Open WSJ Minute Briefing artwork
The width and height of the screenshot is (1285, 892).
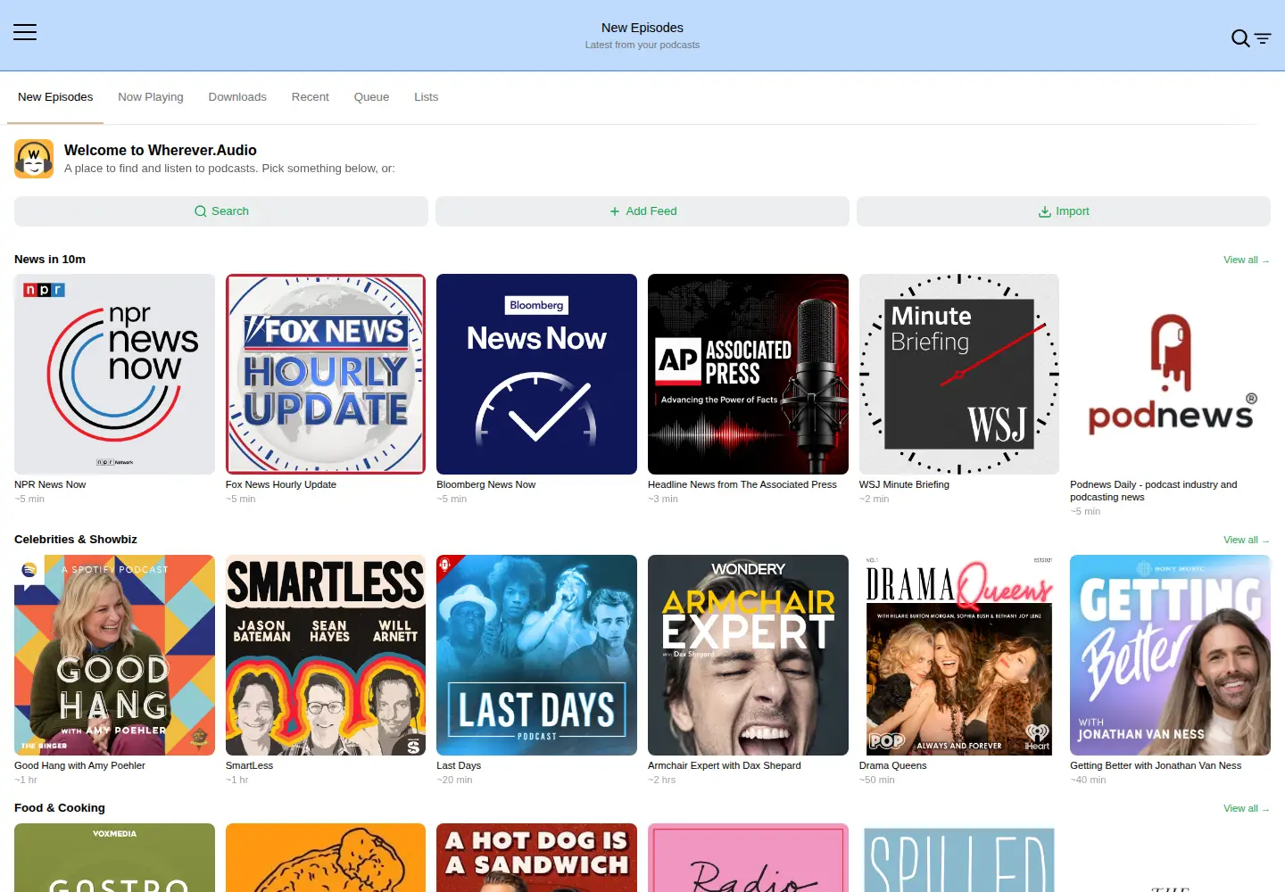point(959,374)
